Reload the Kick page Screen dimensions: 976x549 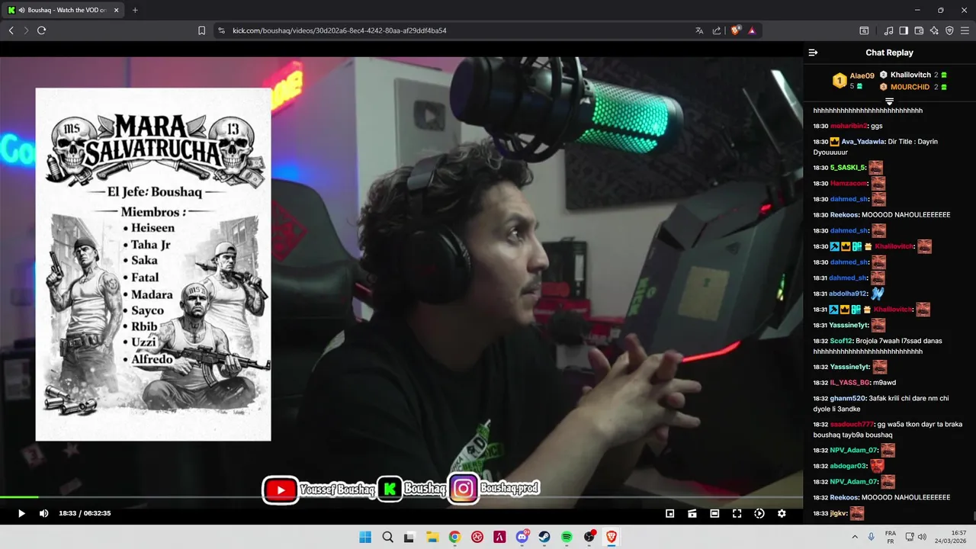42,30
